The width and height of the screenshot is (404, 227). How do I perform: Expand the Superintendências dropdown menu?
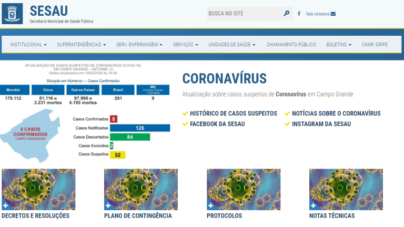tap(81, 45)
